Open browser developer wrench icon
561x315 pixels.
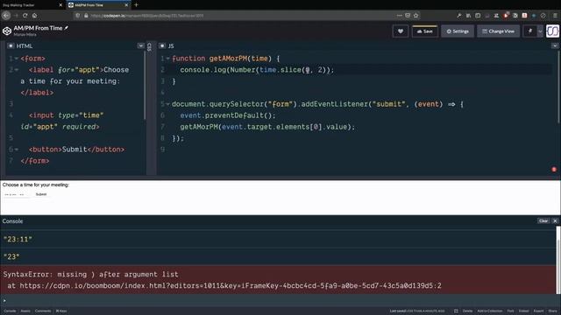pos(459,16)
